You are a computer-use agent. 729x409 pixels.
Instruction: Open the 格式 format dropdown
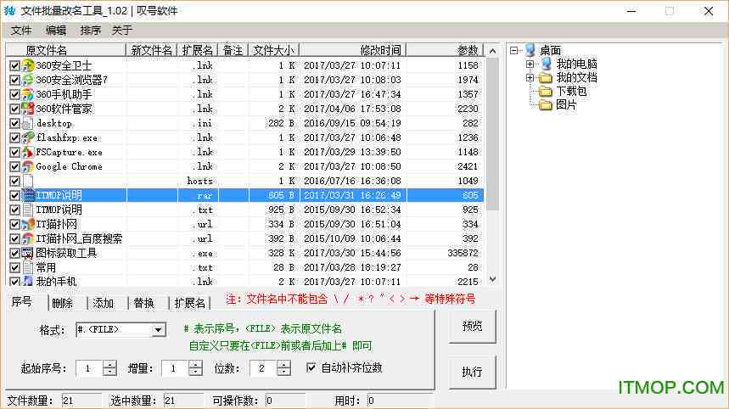click(x=158, y=329)
